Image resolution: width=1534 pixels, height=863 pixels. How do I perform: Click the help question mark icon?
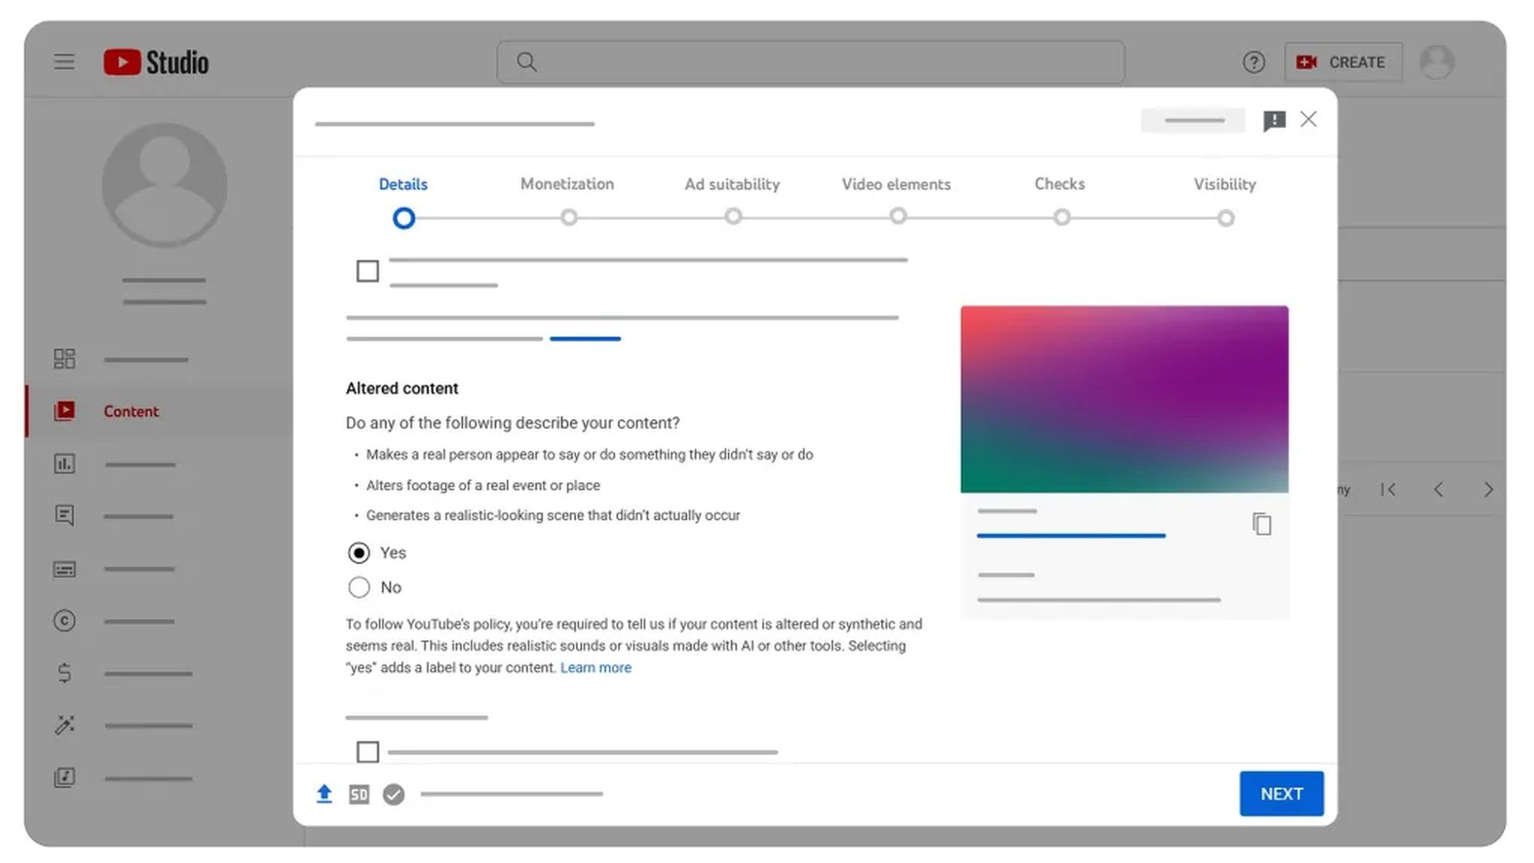coord(1254,61)
